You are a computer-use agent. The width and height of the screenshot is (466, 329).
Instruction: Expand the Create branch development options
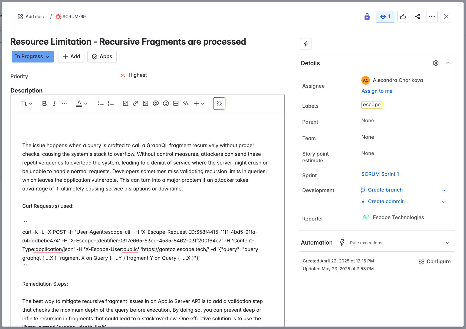coord(444,190)
